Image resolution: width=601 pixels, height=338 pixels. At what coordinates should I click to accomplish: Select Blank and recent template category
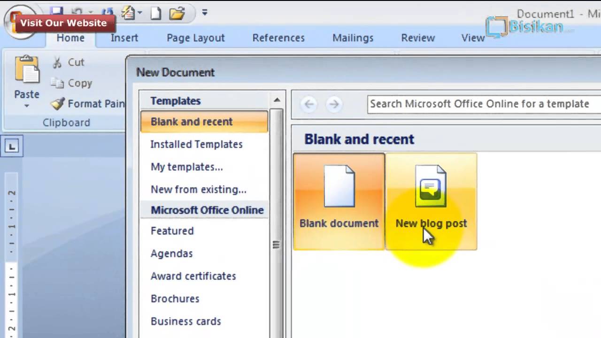coord(204,122)
